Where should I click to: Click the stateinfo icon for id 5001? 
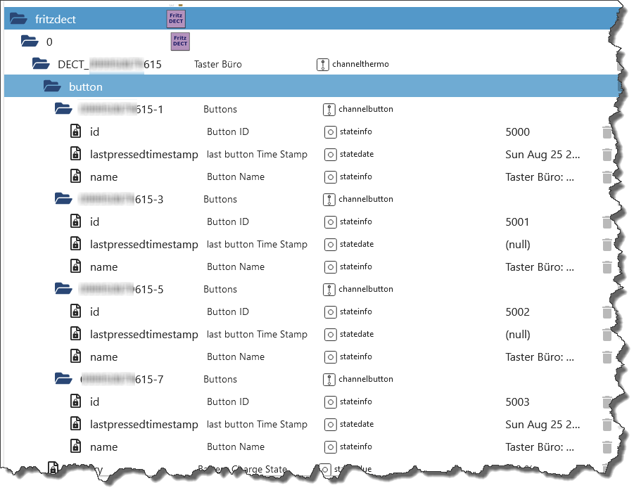pos(330,221)
